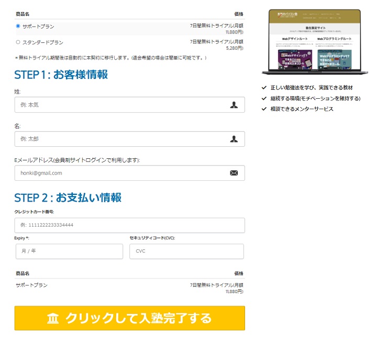
Task: Click the クレジットカード番号 label
Action: coord(35,212)
